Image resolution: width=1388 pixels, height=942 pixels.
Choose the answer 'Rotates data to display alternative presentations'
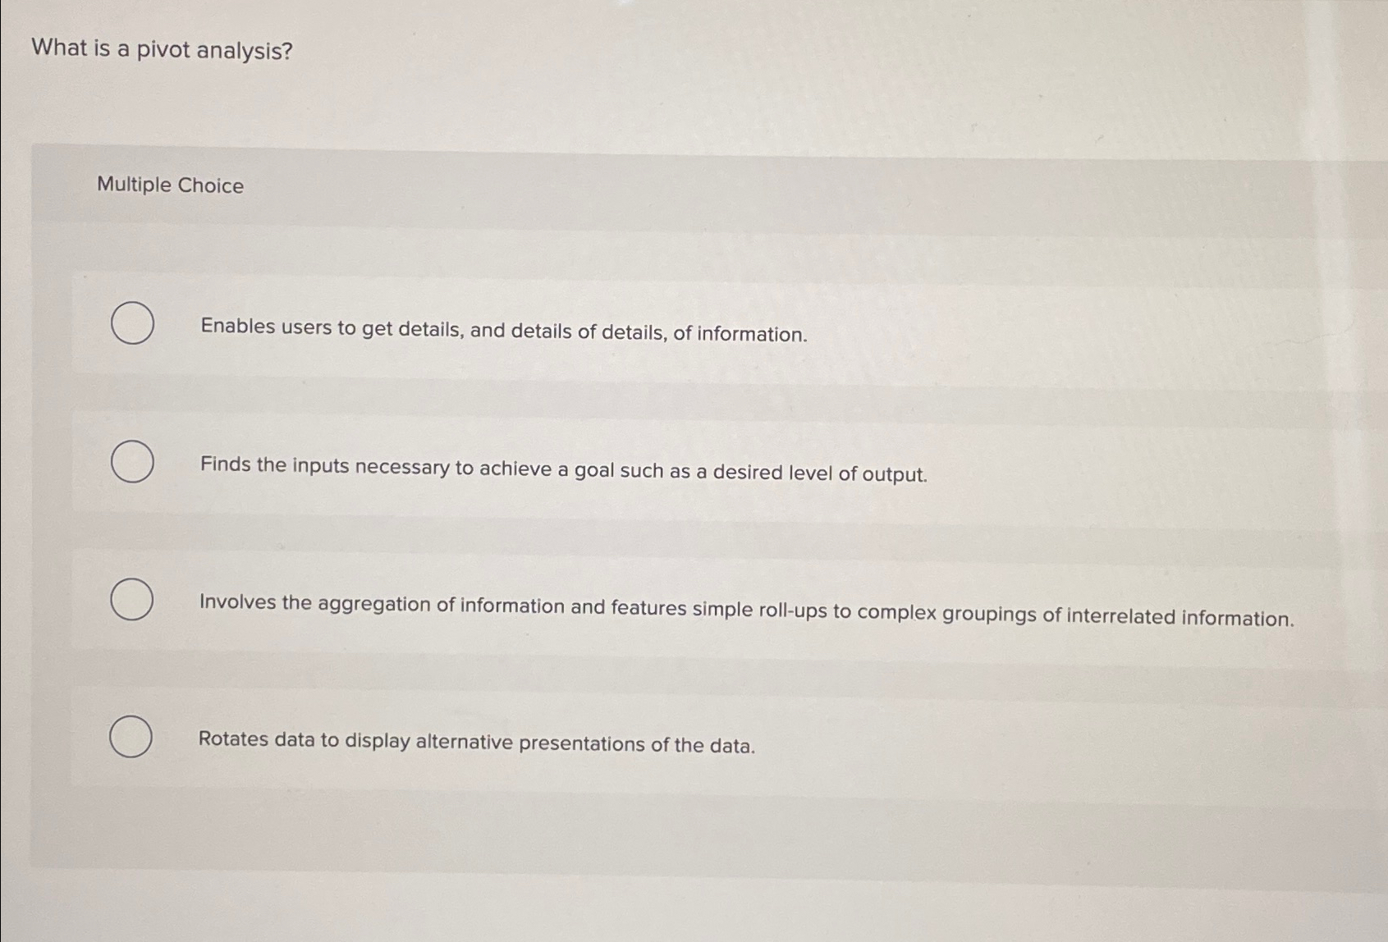[x=476, y=745]
